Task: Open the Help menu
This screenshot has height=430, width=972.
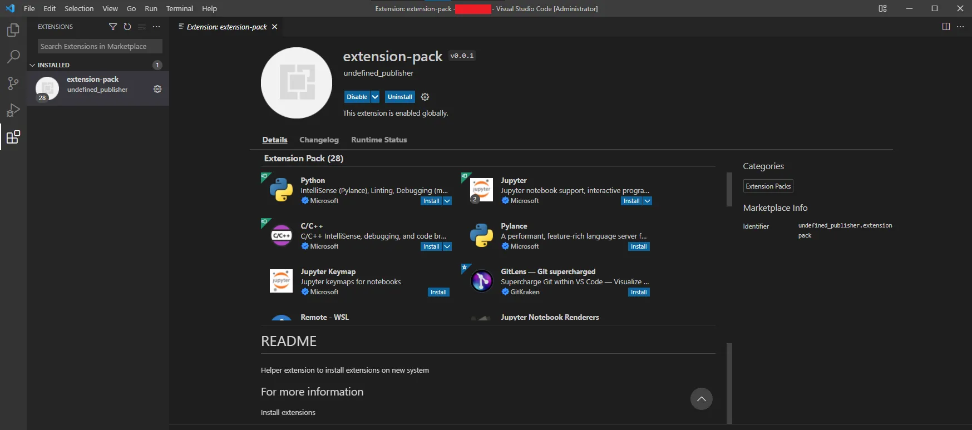Action: coord(209,8)
